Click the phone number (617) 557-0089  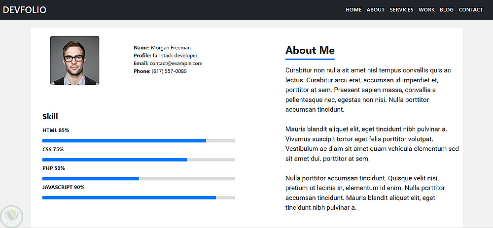[169, 71]
